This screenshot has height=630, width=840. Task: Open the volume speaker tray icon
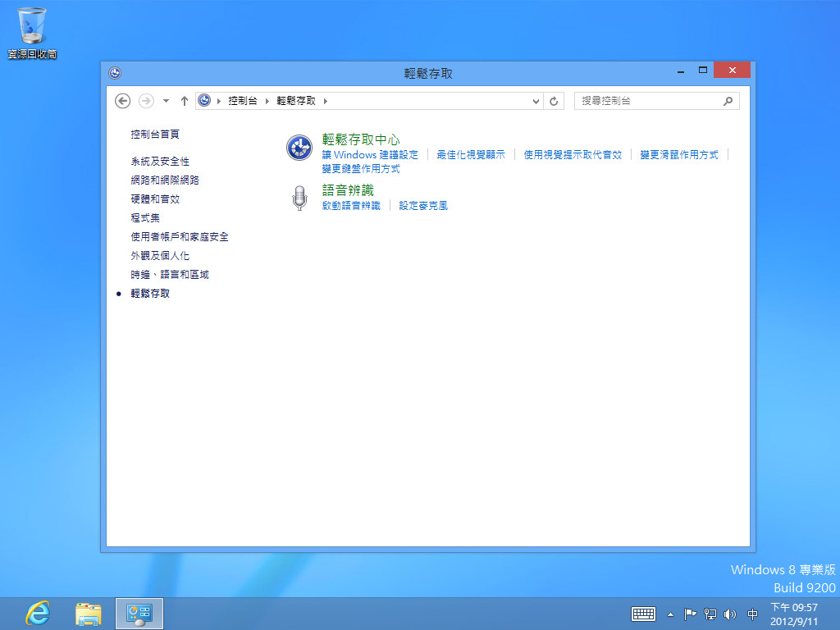click(x=729, y=614)
